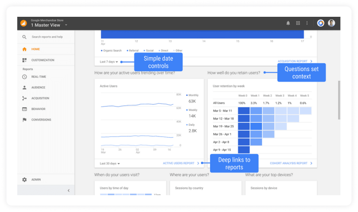Click the Sessions by country card title

click(x=189, y=188)
